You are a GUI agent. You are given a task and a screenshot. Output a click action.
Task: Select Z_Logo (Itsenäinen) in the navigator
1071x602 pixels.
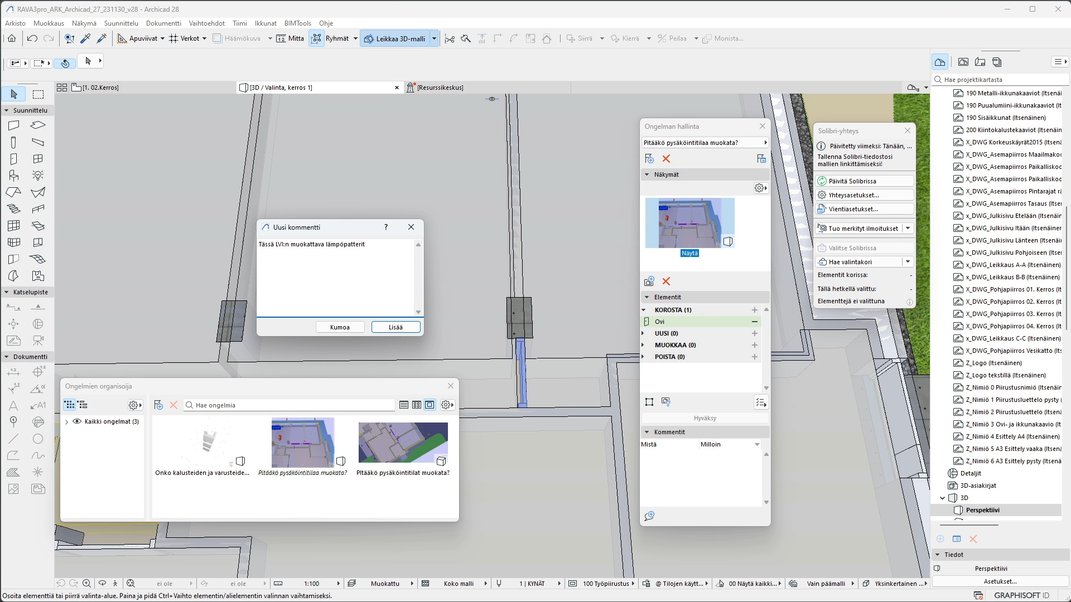993,363
